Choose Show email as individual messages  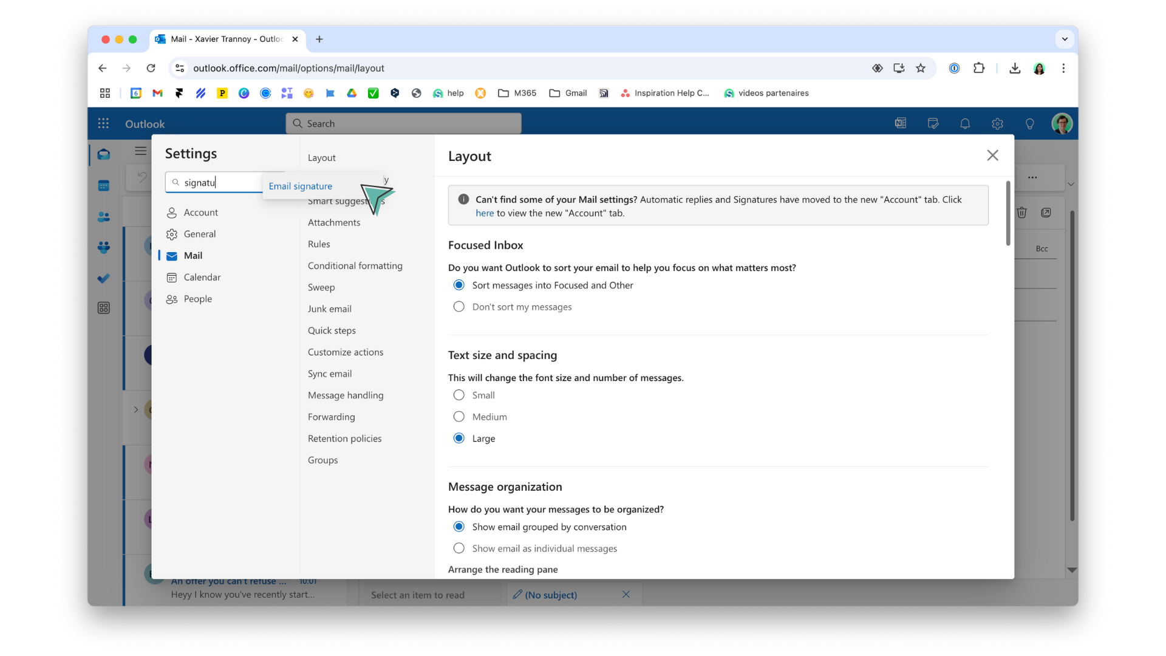459,548
